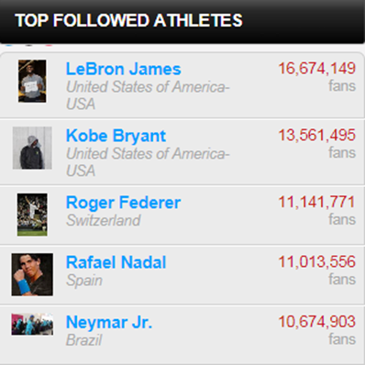
Task: Open Rafael Nadal's portrait thumbnail
Action: (32, 274)
